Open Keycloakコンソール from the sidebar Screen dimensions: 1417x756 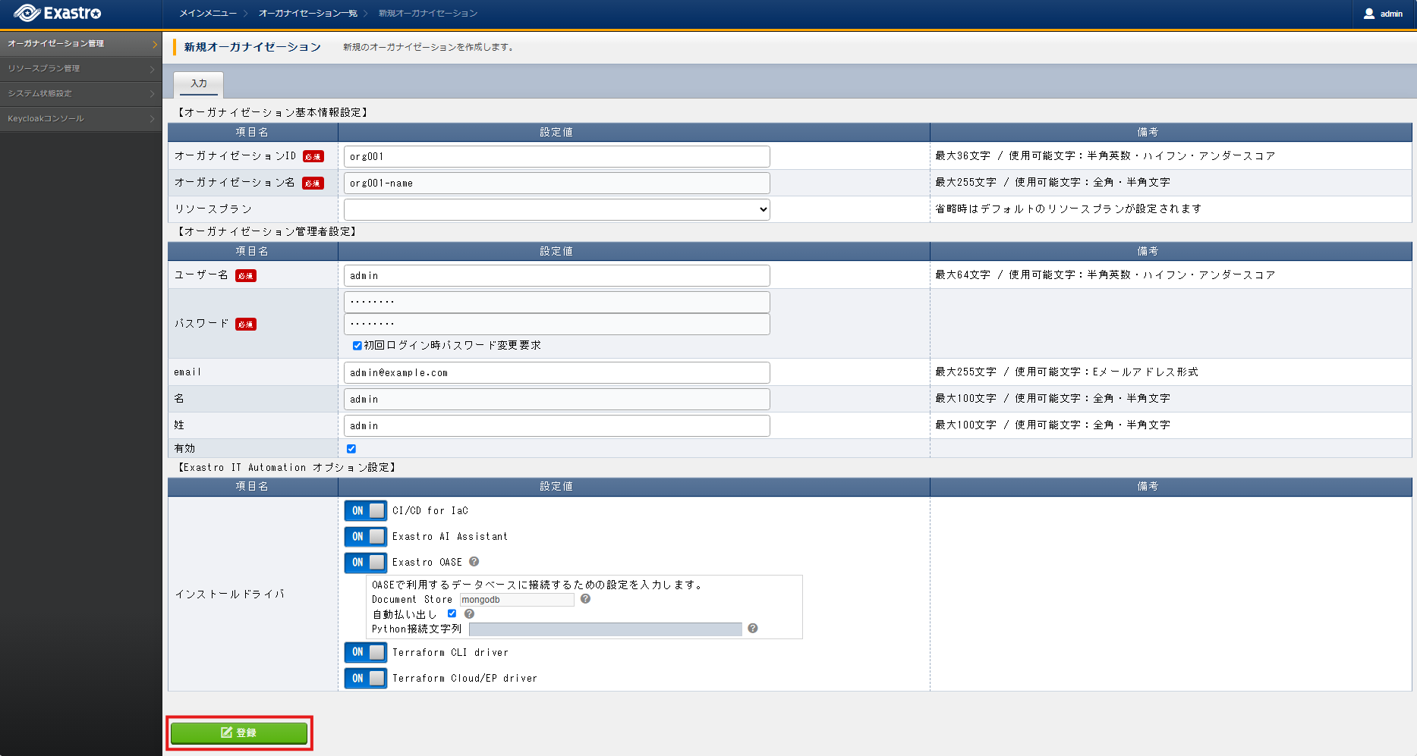pyautogui.click(x=81, y=119)
